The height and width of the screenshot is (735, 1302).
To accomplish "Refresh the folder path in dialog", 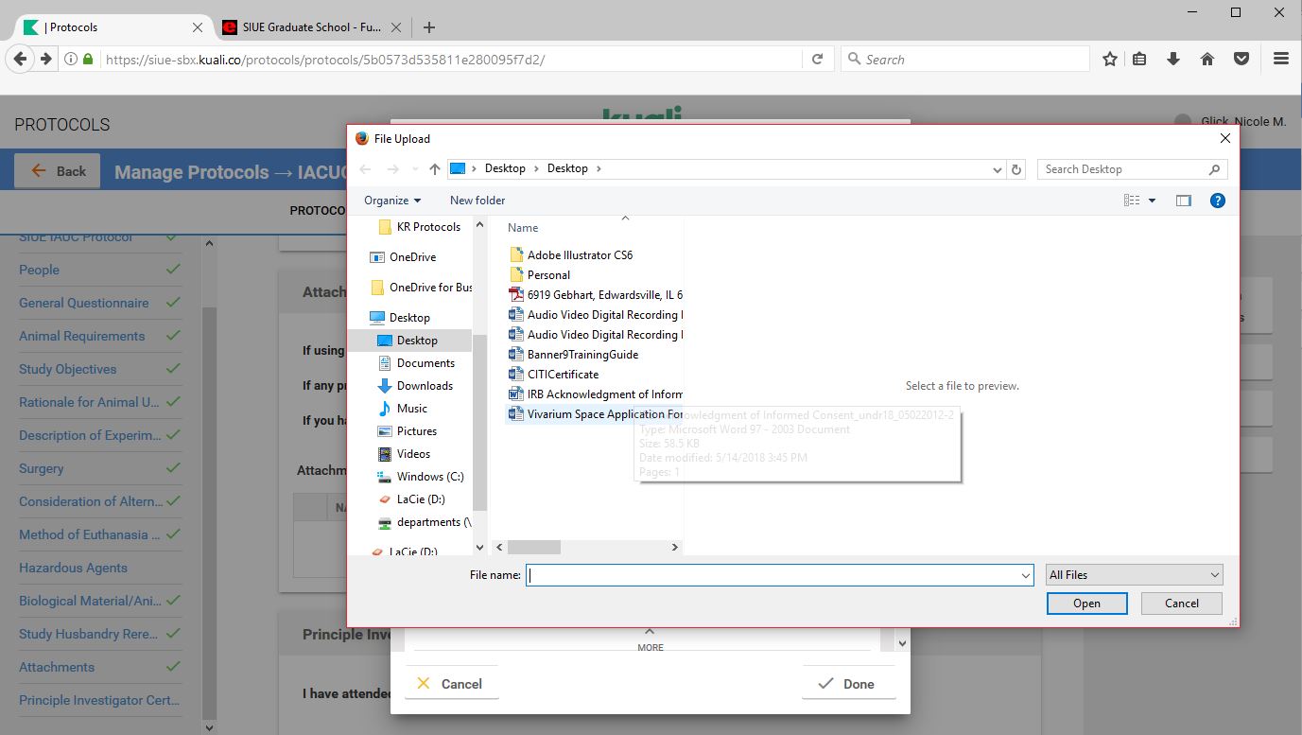I will tap(1016, 169).
